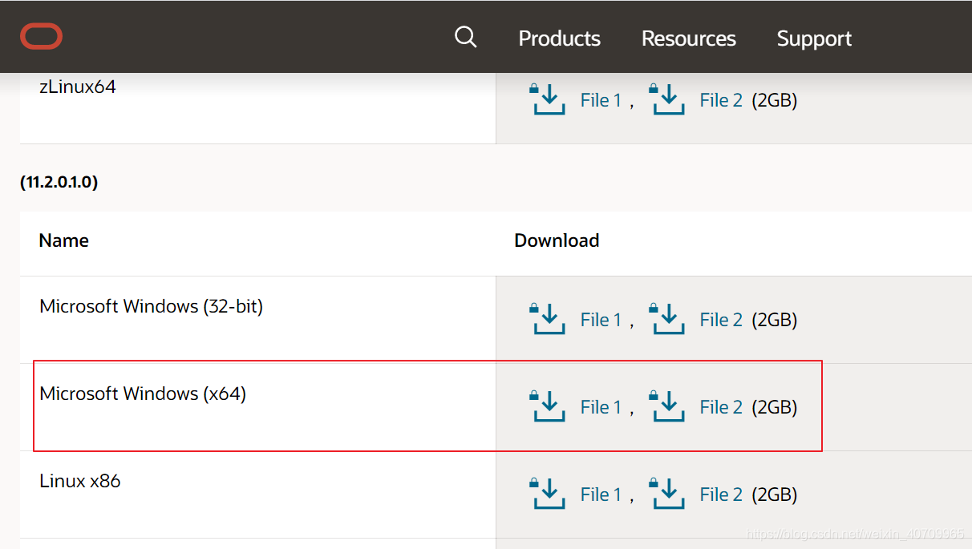Click Windows (x64) File 2 download icon
This screenshot has height=549, width=972.
(667, 406)
